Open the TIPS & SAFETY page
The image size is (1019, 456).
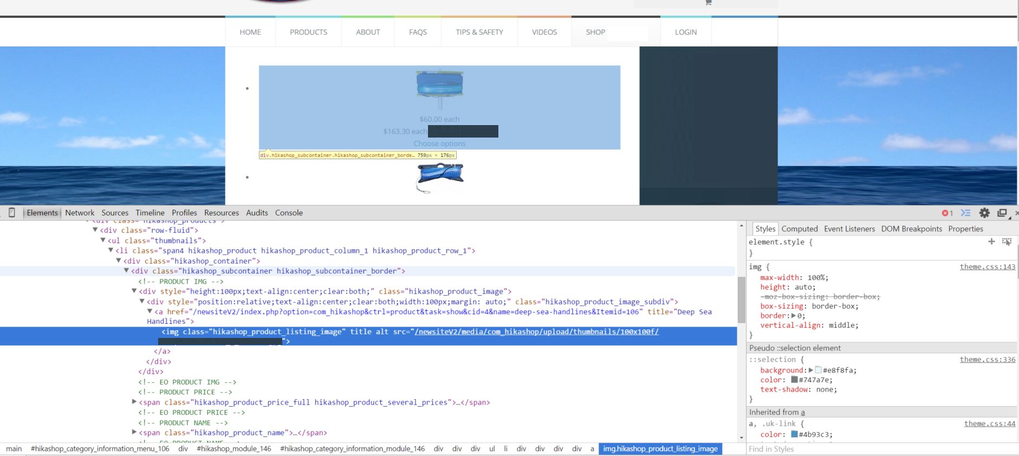point(479,32)
